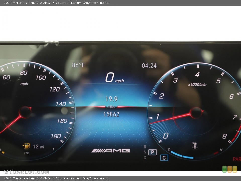Click the R gear letter
The image size is (241, 181).
pos(145,147)
